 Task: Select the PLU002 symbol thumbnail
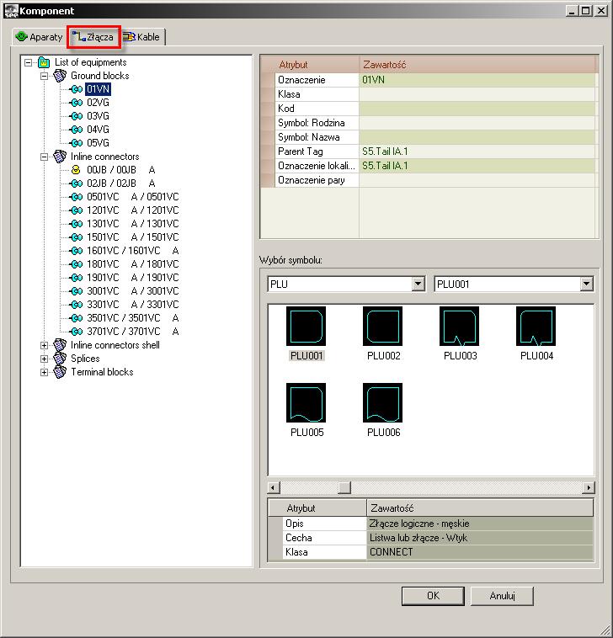point(382,327)
